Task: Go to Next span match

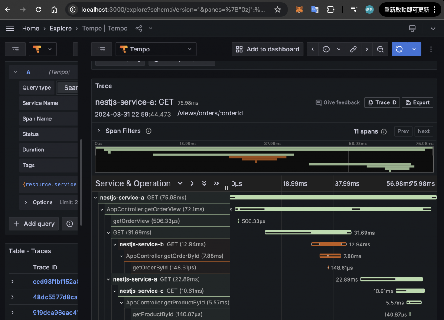Action: point(423,131)
